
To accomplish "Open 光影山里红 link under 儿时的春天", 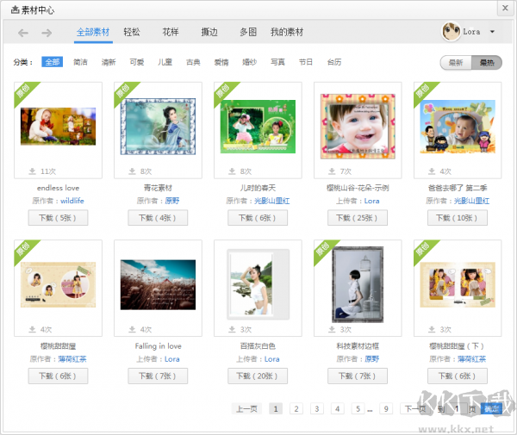I will [272, 201].
